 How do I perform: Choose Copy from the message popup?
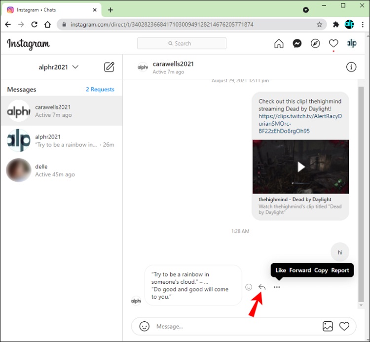[321, 270]
